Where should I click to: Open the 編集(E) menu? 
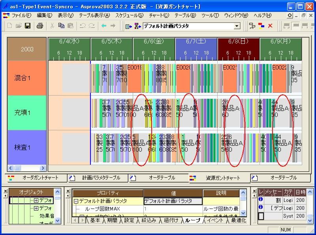(x=45, y=15)
